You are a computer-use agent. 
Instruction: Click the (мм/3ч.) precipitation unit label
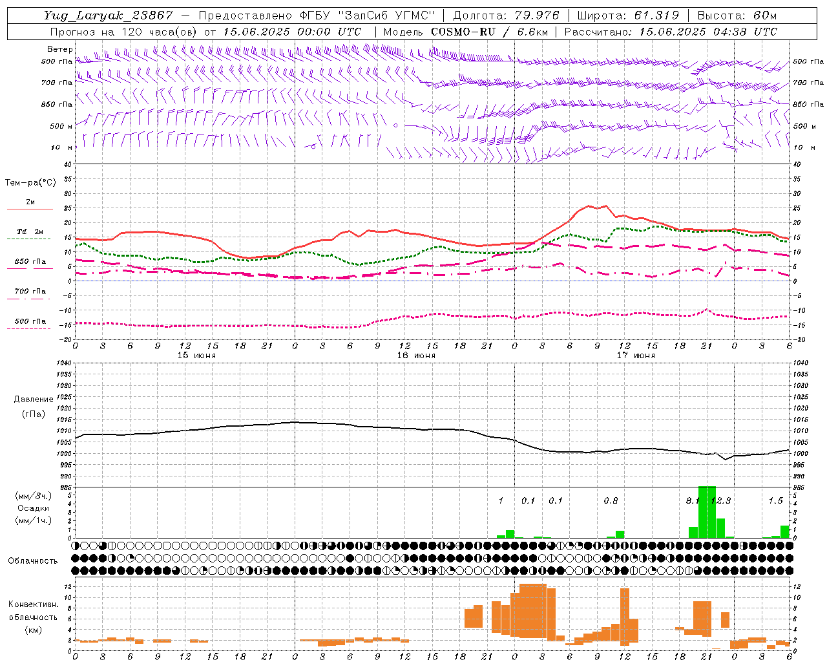point(33,496)
